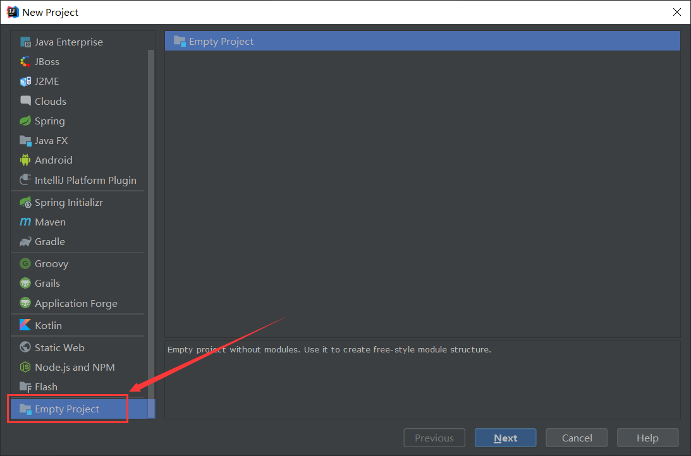691x456 pixels.
Task: Pick Node.js and NPM entry
Action: (x=74, y=368)
